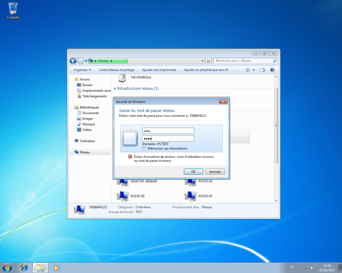Open Centre Réseau et partage
Image resolution: width=342 pixels, height=273 pixels.
(117, 70)
